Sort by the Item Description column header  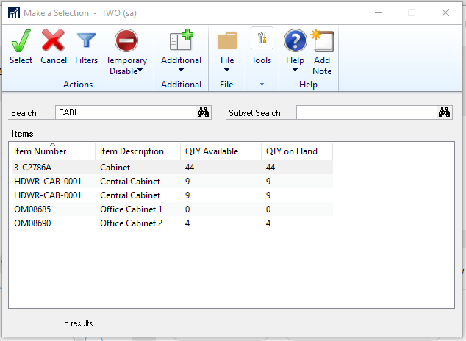click(138, 151)
